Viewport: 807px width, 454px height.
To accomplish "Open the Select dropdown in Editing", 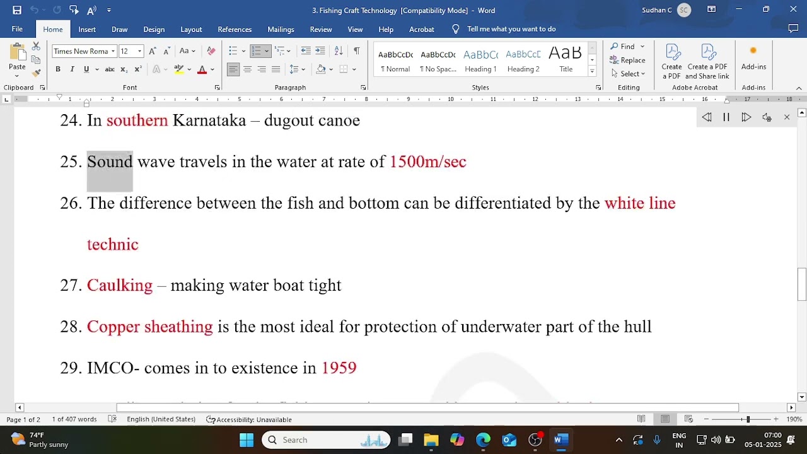I will 628,74.
